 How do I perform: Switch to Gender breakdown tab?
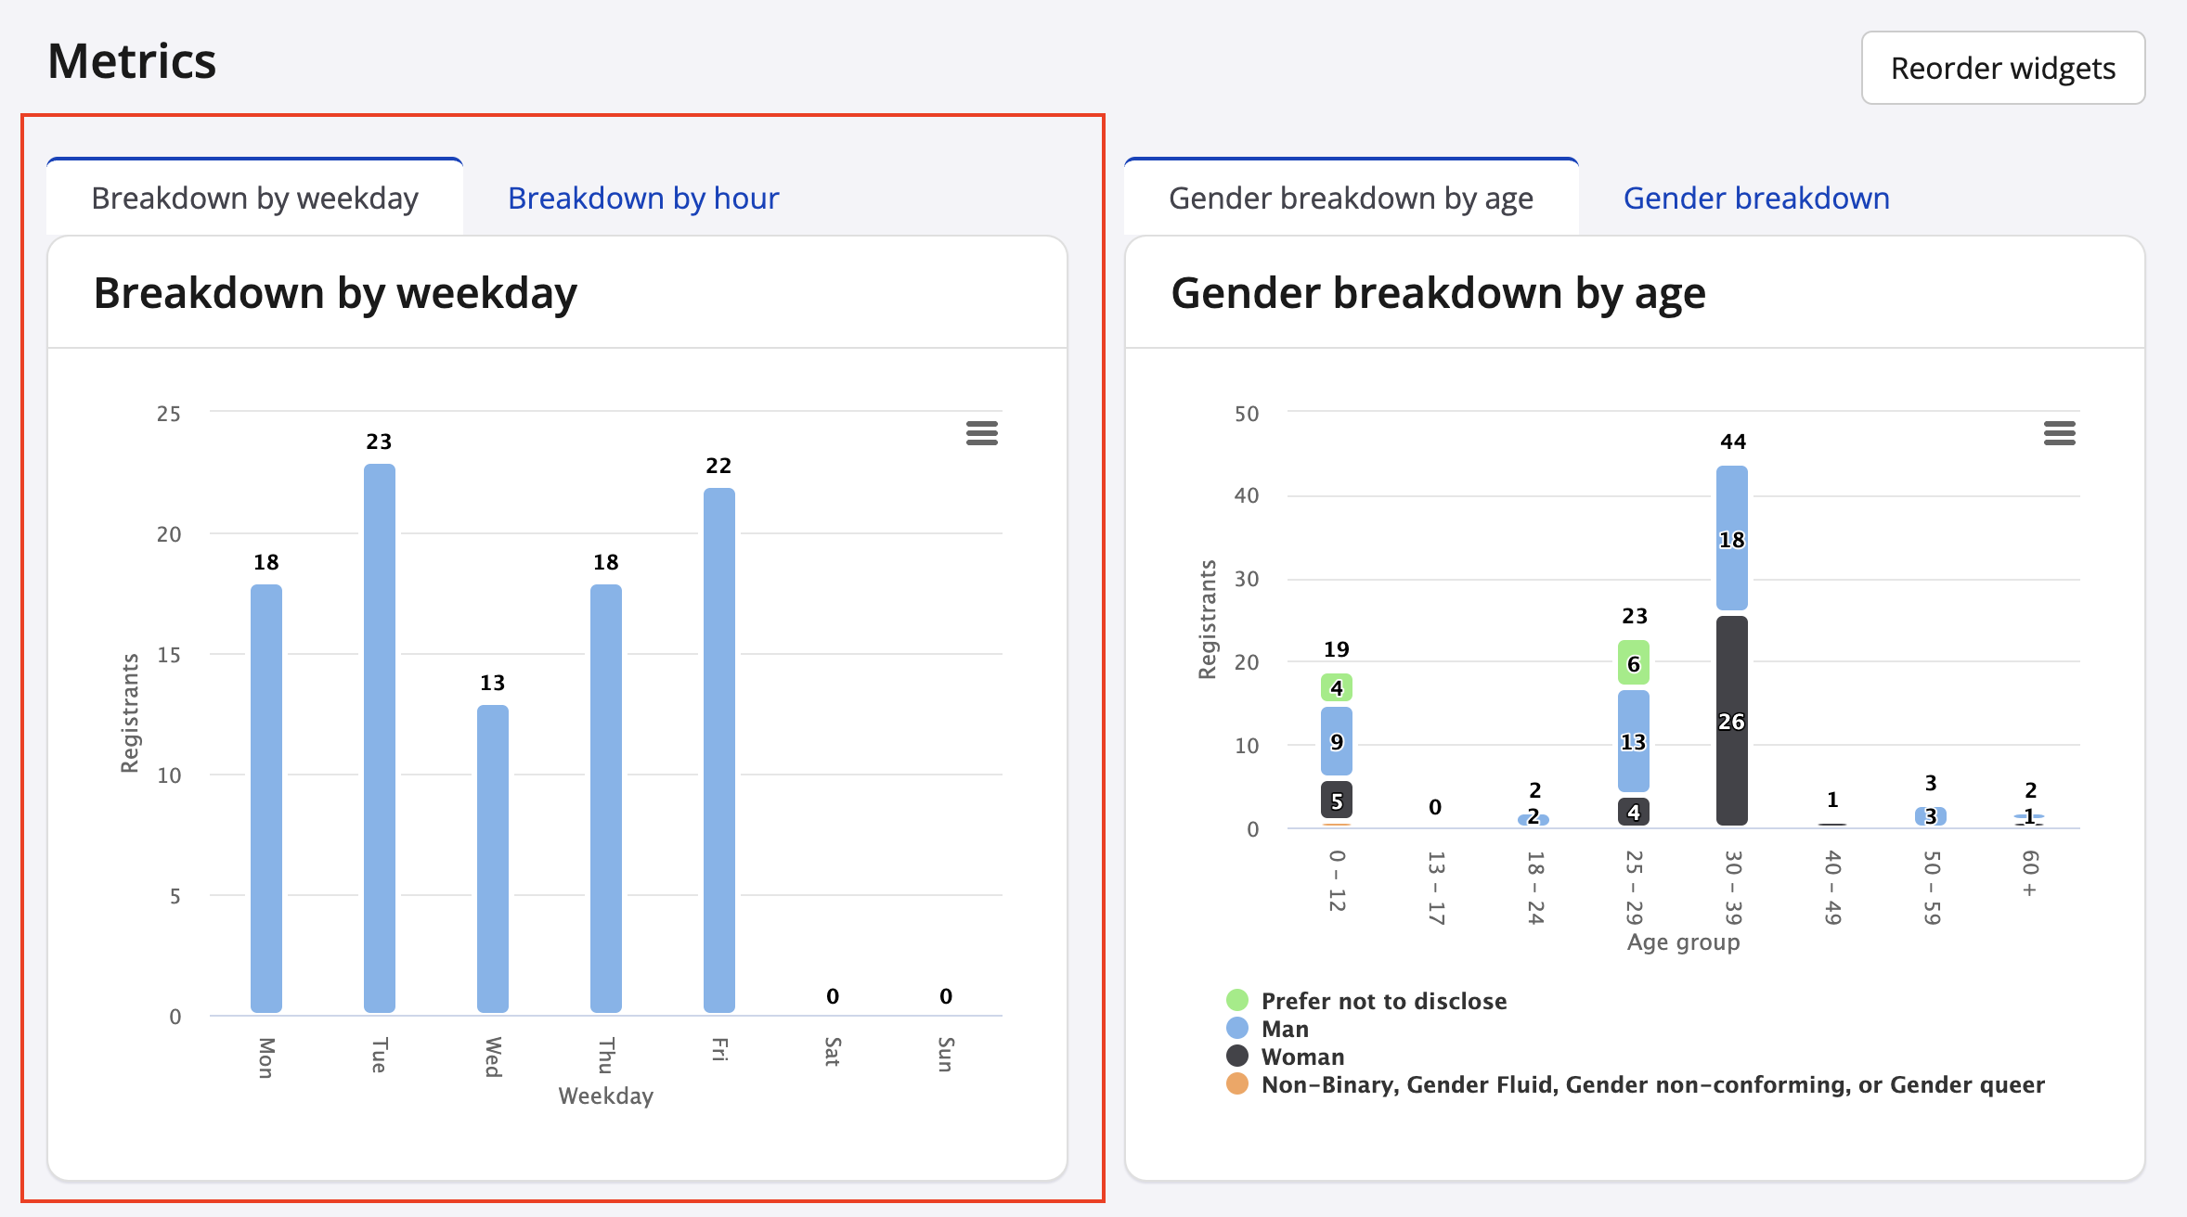pos(1755,199)
